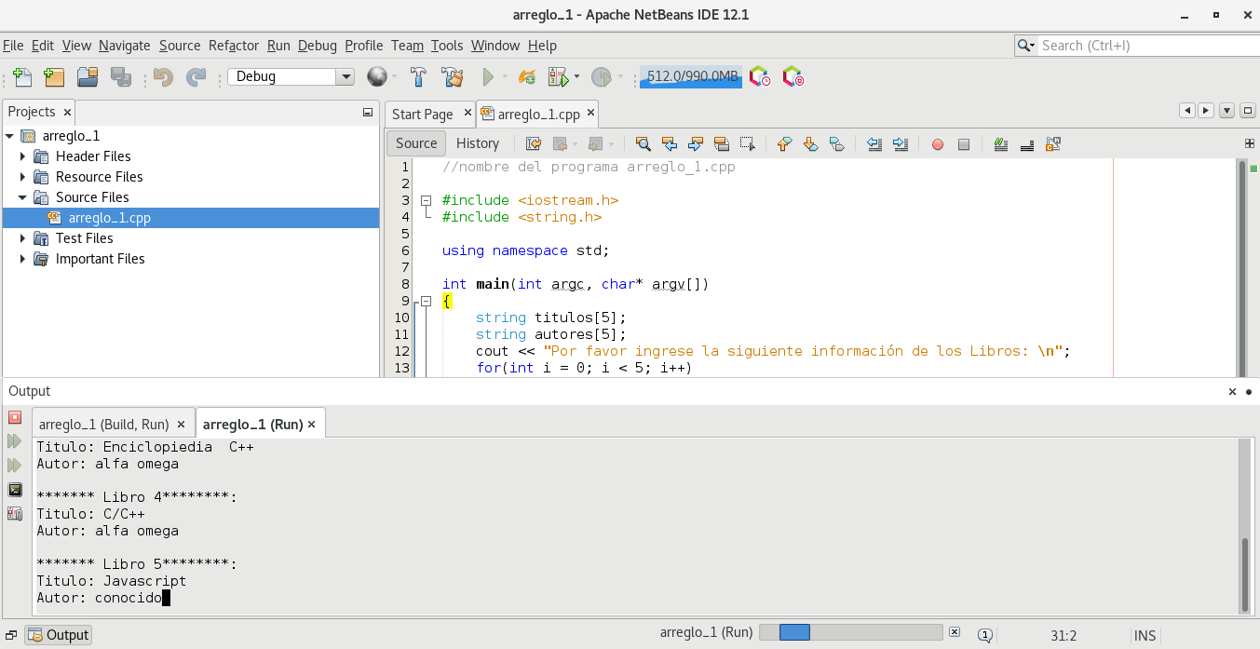Stop the running program in Output panel
This screenshot has height=649, width=1260.
tap(15, 417)
